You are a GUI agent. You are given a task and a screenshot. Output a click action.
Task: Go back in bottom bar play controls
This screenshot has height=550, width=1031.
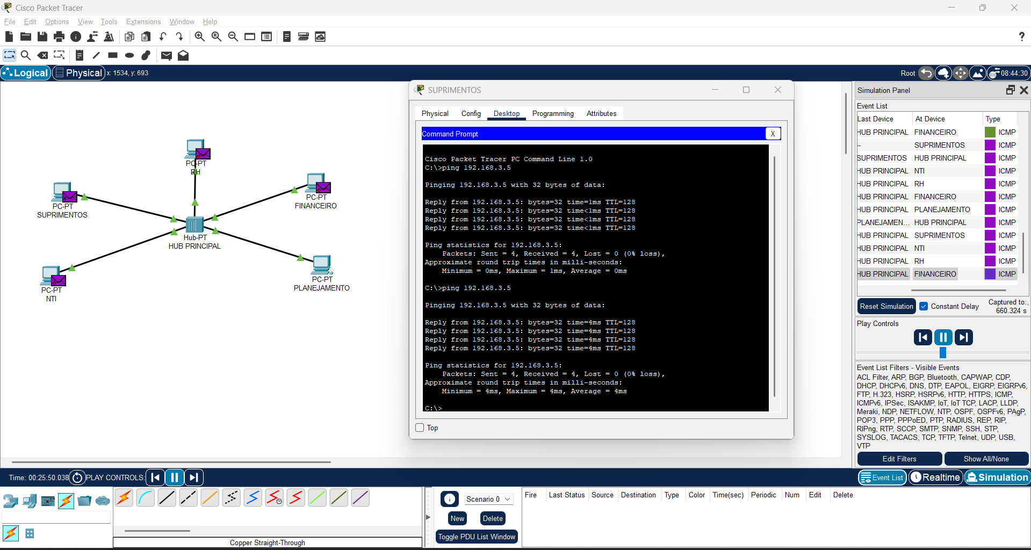pyautogui.click(x=155, y=477)
